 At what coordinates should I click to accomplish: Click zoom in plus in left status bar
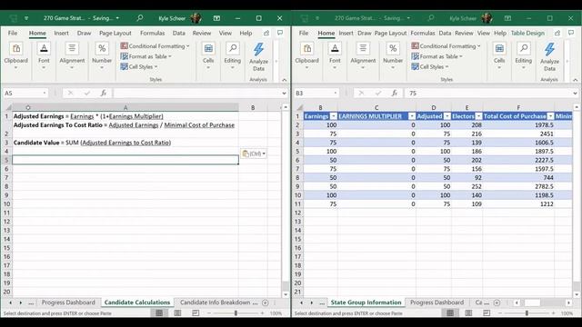pos(262,313)
